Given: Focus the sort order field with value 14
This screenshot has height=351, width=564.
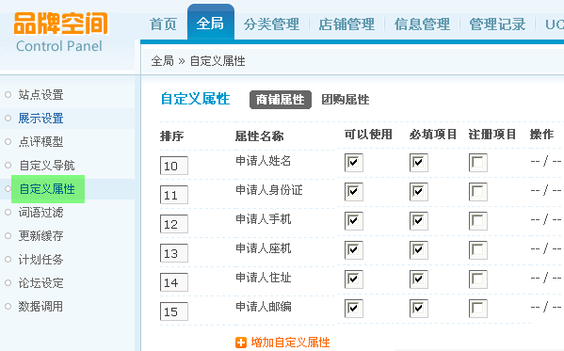Looking at the screenshot, I should click(x=174, y=282).
